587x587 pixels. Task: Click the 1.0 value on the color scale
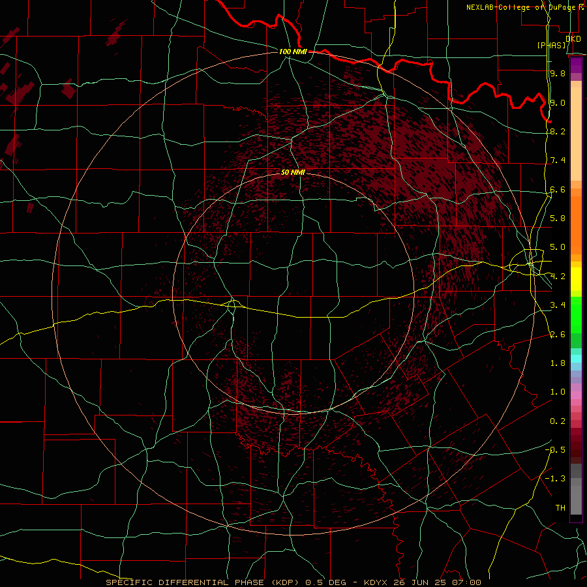tap(558, 392)
